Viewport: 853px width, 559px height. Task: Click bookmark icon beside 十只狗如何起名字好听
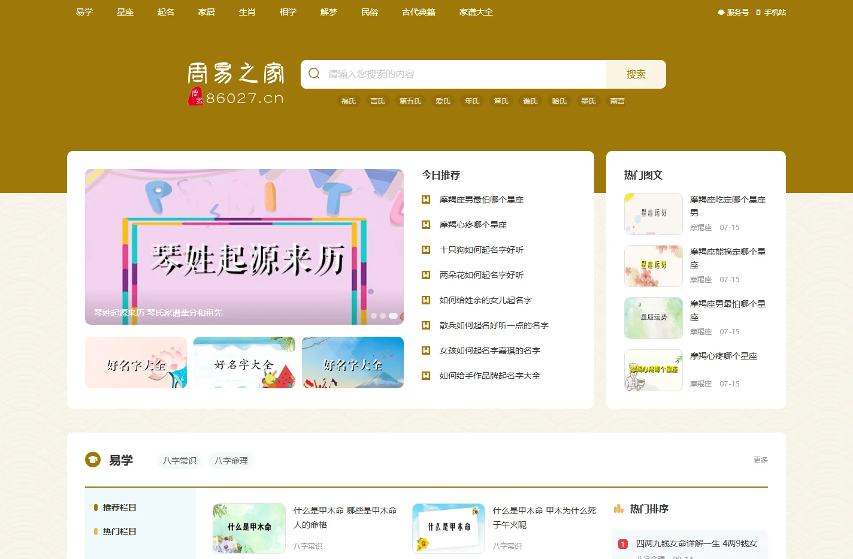(x=426, y=250)
